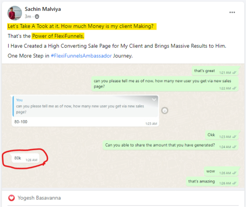Image resolution: width=246 pixels, height=207 pixels.
Task: Open Sachin Malviya's profile picture
Action: pyautogui.click(x=14, y=12)
